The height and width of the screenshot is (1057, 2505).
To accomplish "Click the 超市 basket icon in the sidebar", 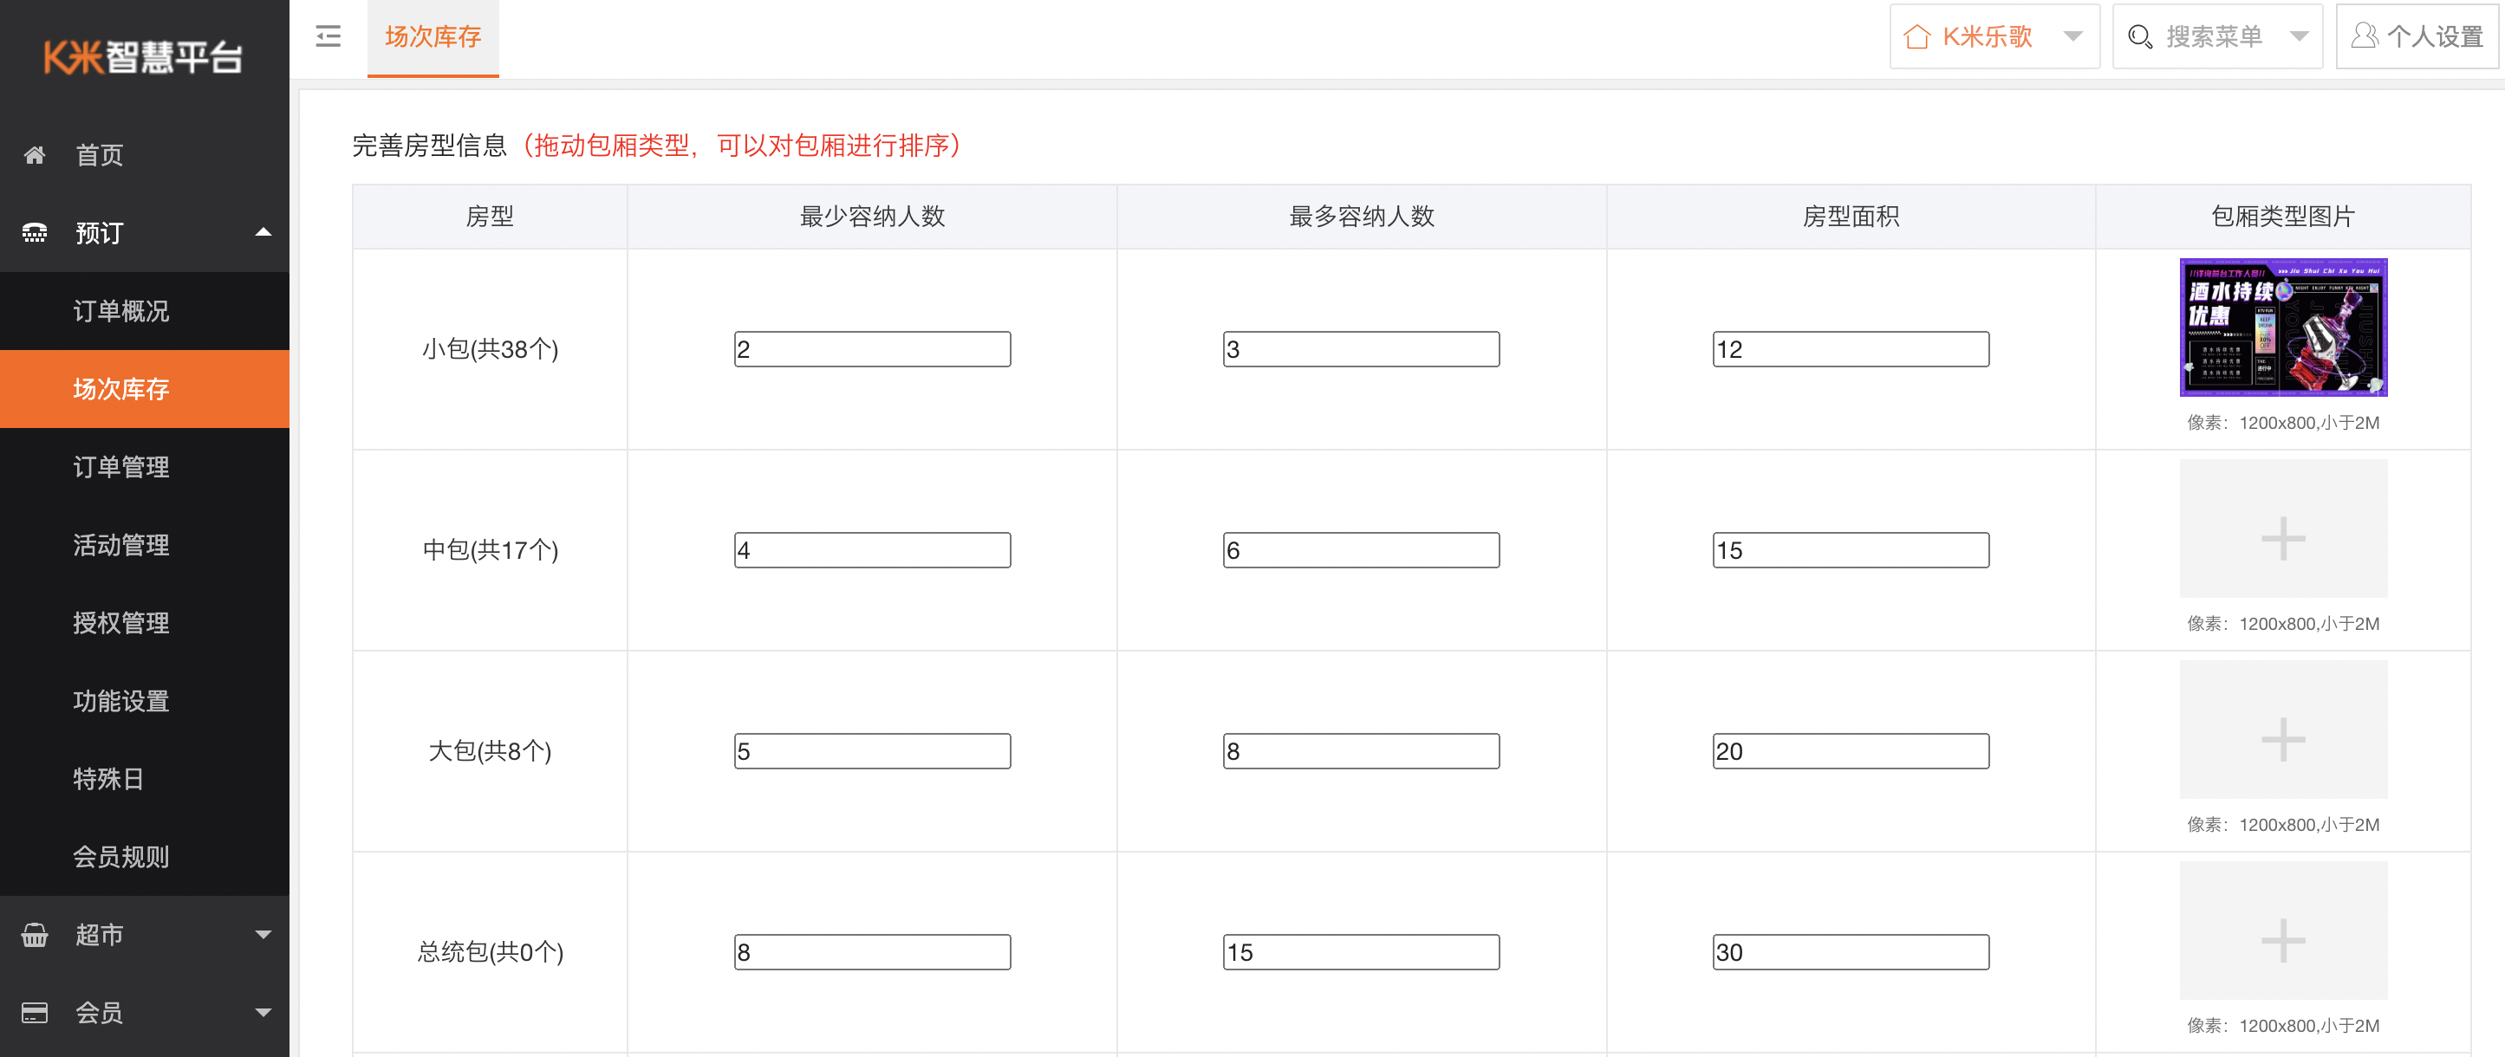I will [35, 935].
